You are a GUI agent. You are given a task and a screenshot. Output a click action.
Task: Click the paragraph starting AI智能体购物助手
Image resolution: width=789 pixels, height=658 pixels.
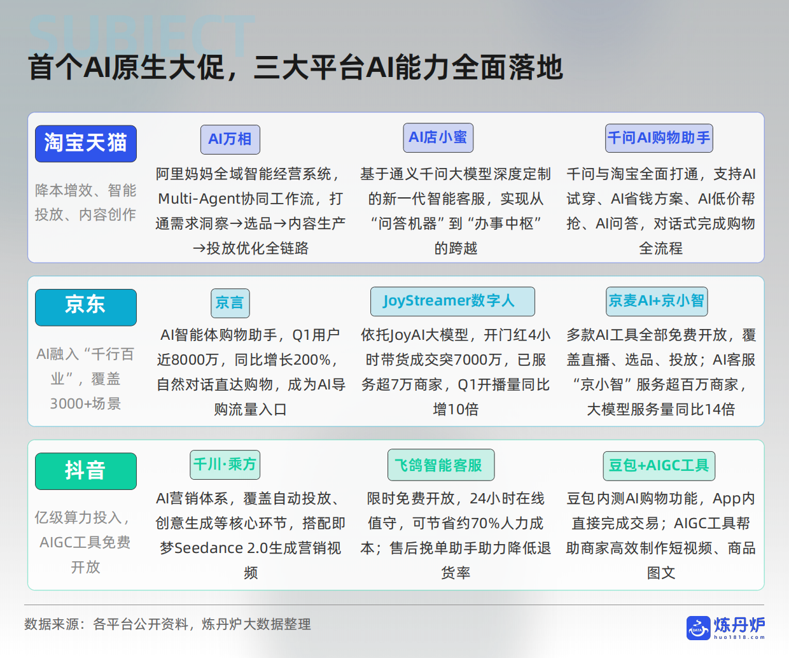point(251,372)
